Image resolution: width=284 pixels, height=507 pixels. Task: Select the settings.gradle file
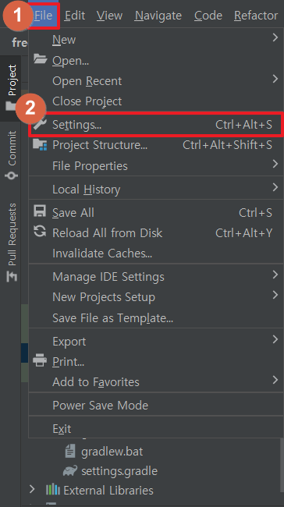pyautogui.click(x=119, y=471)
